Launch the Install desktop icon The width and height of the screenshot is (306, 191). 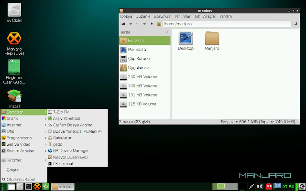pyautogui.click(x=14, y=99)
